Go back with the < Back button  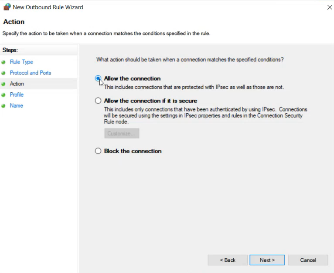point(228,260)
